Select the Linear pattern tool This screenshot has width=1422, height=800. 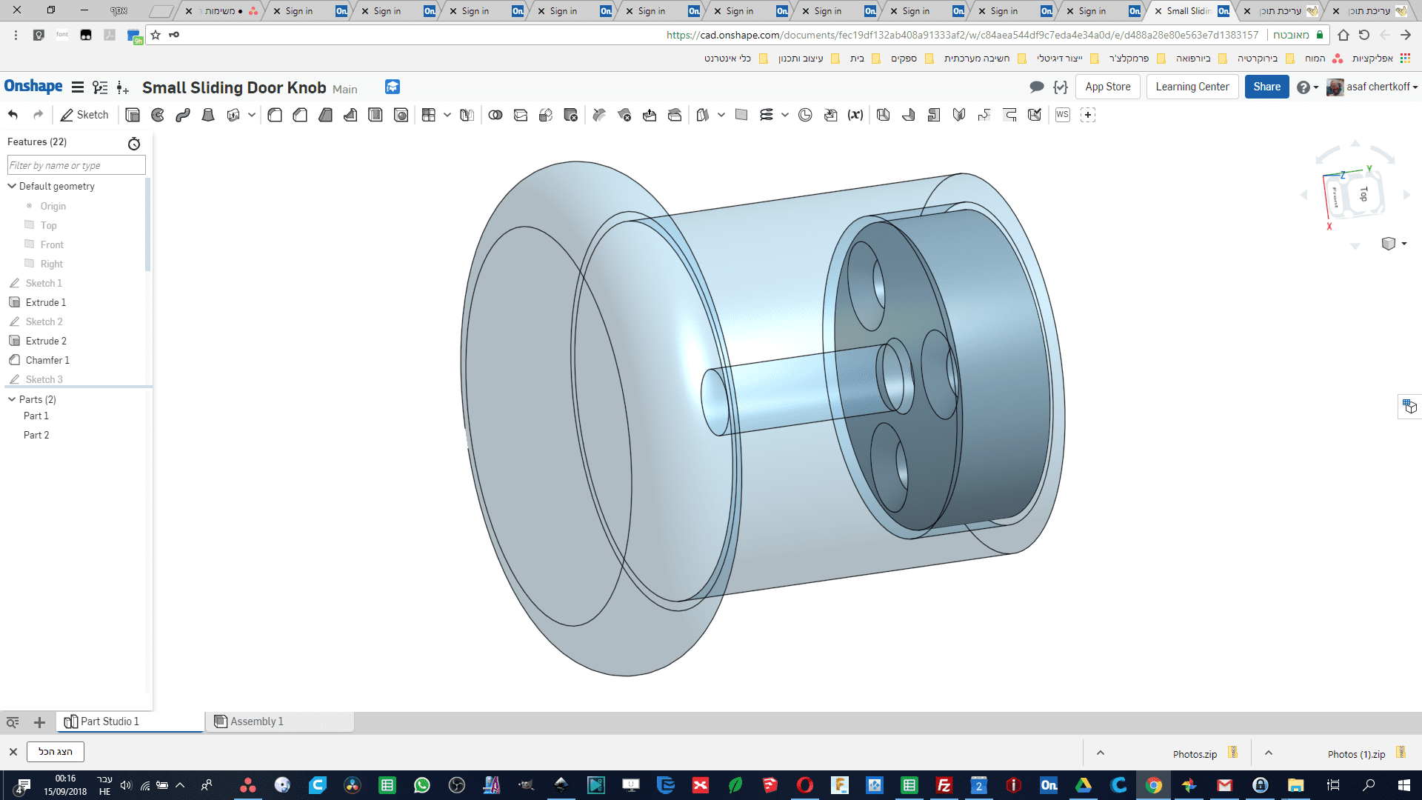(429, 115)
